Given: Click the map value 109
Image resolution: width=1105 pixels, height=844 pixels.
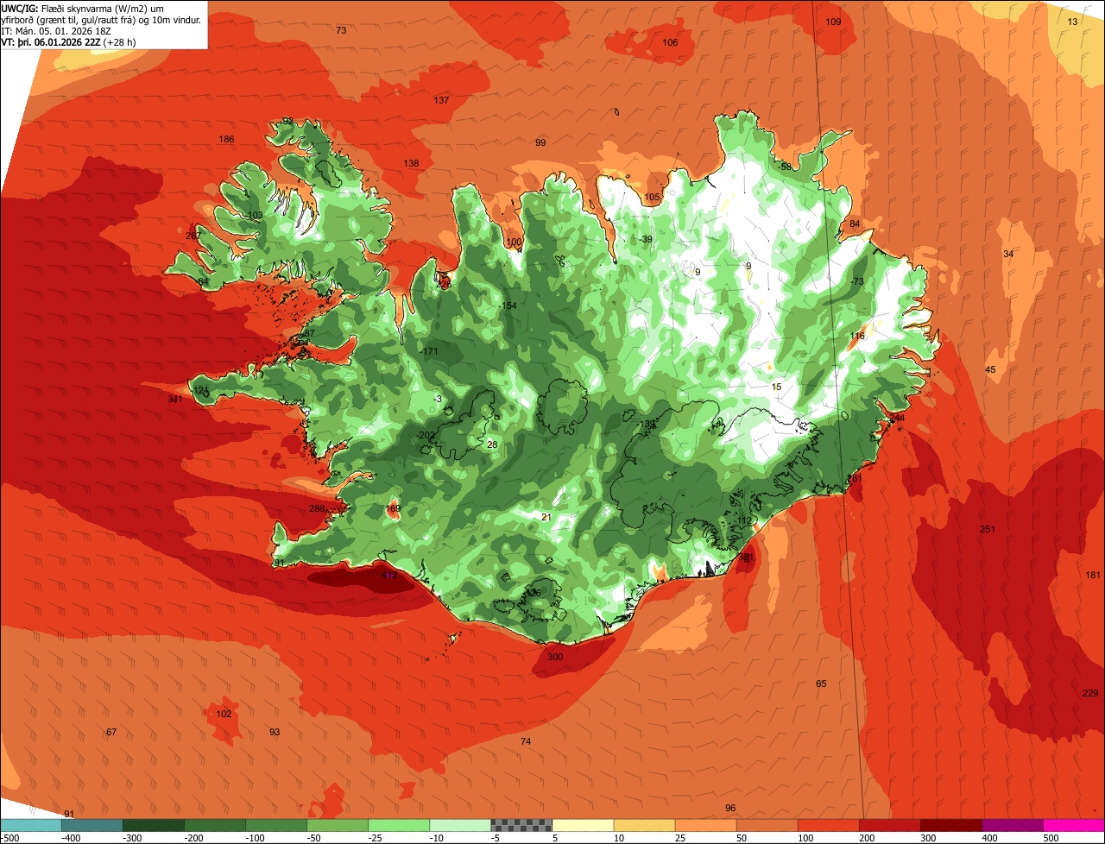Looking at the screenshot, I should coord(833,22).
